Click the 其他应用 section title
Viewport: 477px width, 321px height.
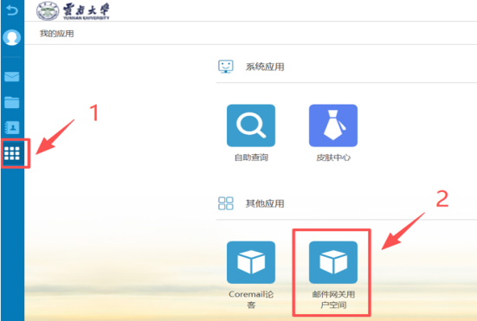(x=265, y=203)
